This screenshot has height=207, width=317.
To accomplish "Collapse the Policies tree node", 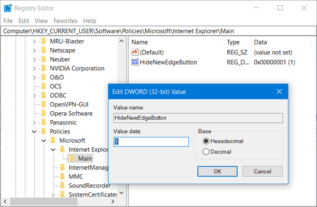I will [34, 132].
